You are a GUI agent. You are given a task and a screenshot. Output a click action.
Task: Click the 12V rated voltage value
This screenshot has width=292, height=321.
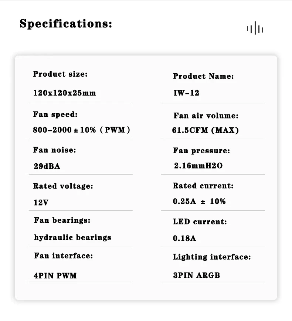point(41,203)
